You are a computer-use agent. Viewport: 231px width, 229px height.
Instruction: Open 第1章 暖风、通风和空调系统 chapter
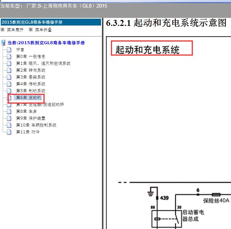(x=43, y=64)
